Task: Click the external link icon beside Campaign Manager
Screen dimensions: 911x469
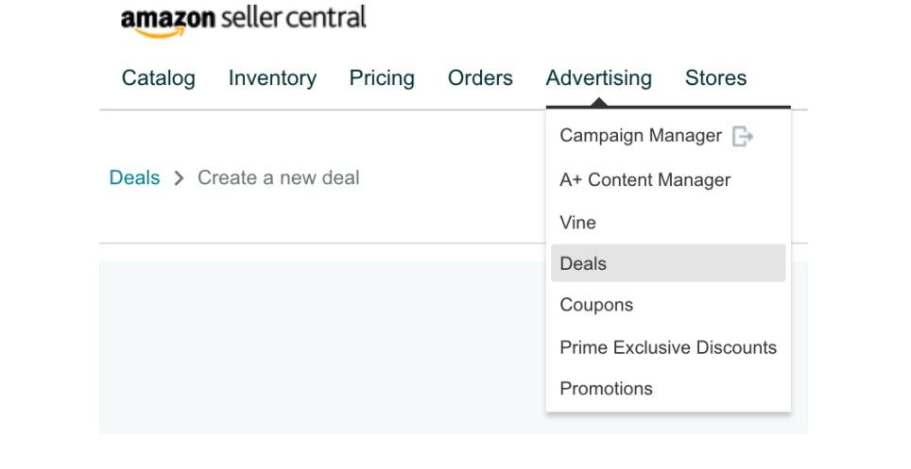Action: click(743, 137)
